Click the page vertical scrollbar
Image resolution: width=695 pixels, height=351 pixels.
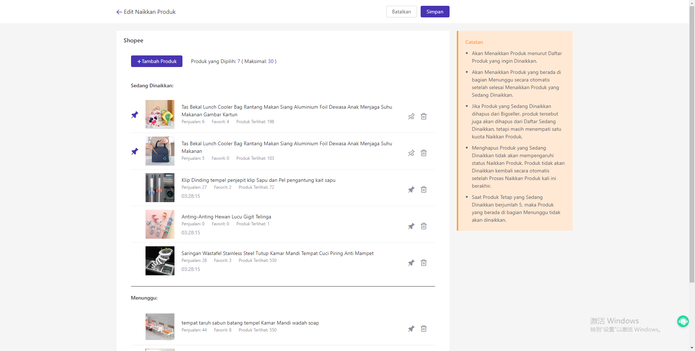click(692, 145)
